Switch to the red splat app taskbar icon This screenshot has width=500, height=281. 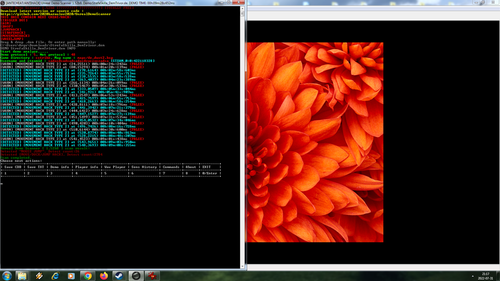click(152, 276)
